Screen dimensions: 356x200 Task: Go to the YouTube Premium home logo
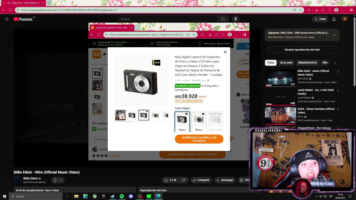pos(23,19)
